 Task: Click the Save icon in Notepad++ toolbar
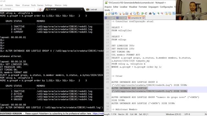coord(113,14)
